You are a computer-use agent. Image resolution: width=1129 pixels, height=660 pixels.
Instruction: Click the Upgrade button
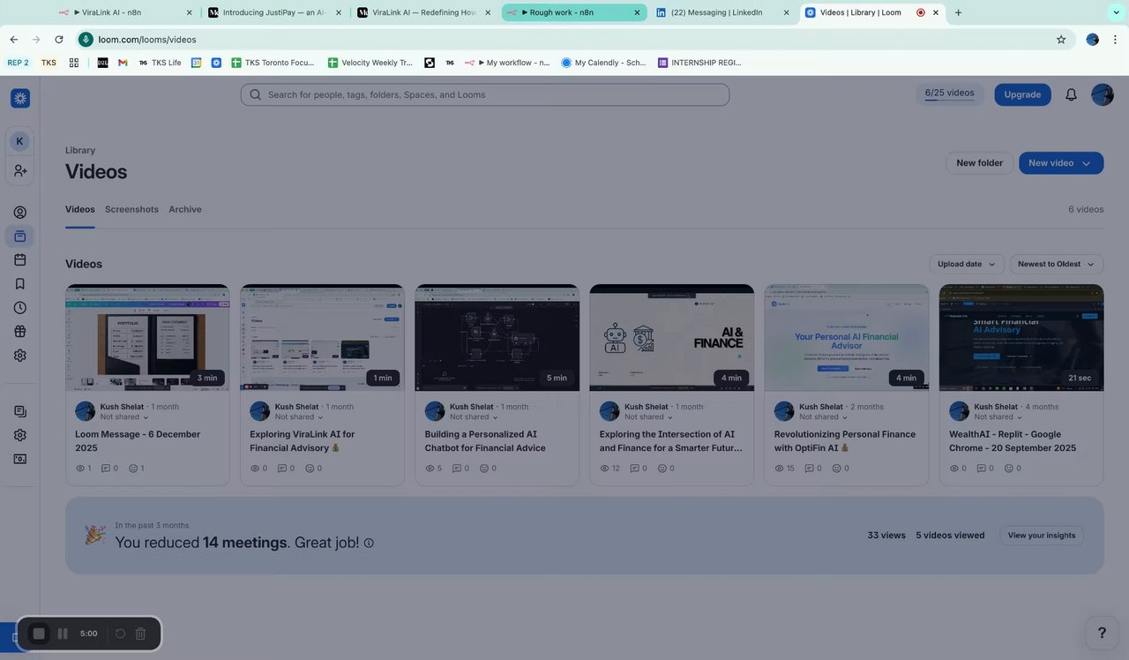click(1022, 94)
